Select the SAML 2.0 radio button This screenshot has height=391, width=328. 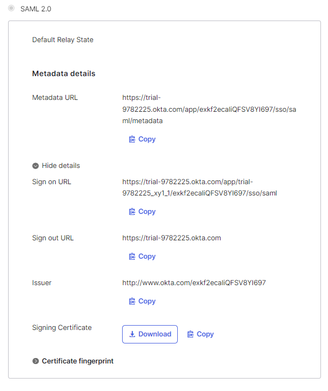pos(11,9)
